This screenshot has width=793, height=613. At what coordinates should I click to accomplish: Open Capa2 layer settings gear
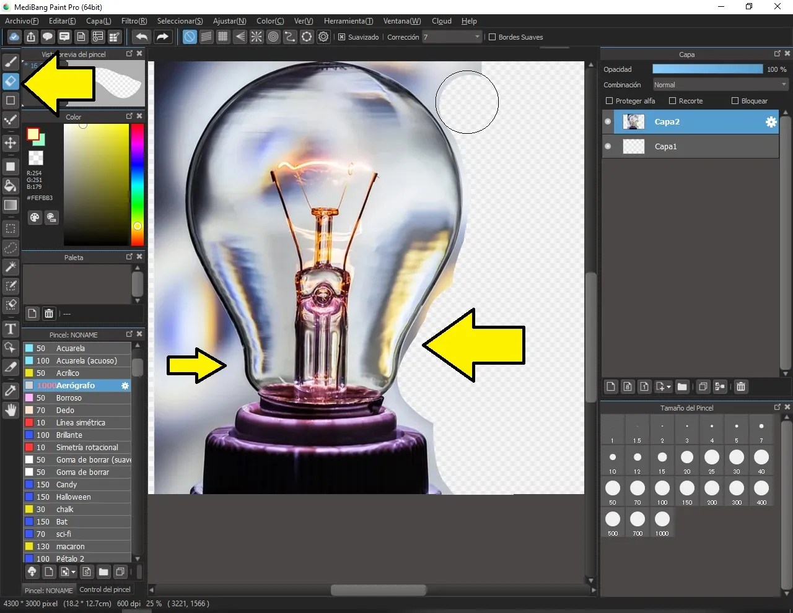pyautogui.click(x=771, y=122)
